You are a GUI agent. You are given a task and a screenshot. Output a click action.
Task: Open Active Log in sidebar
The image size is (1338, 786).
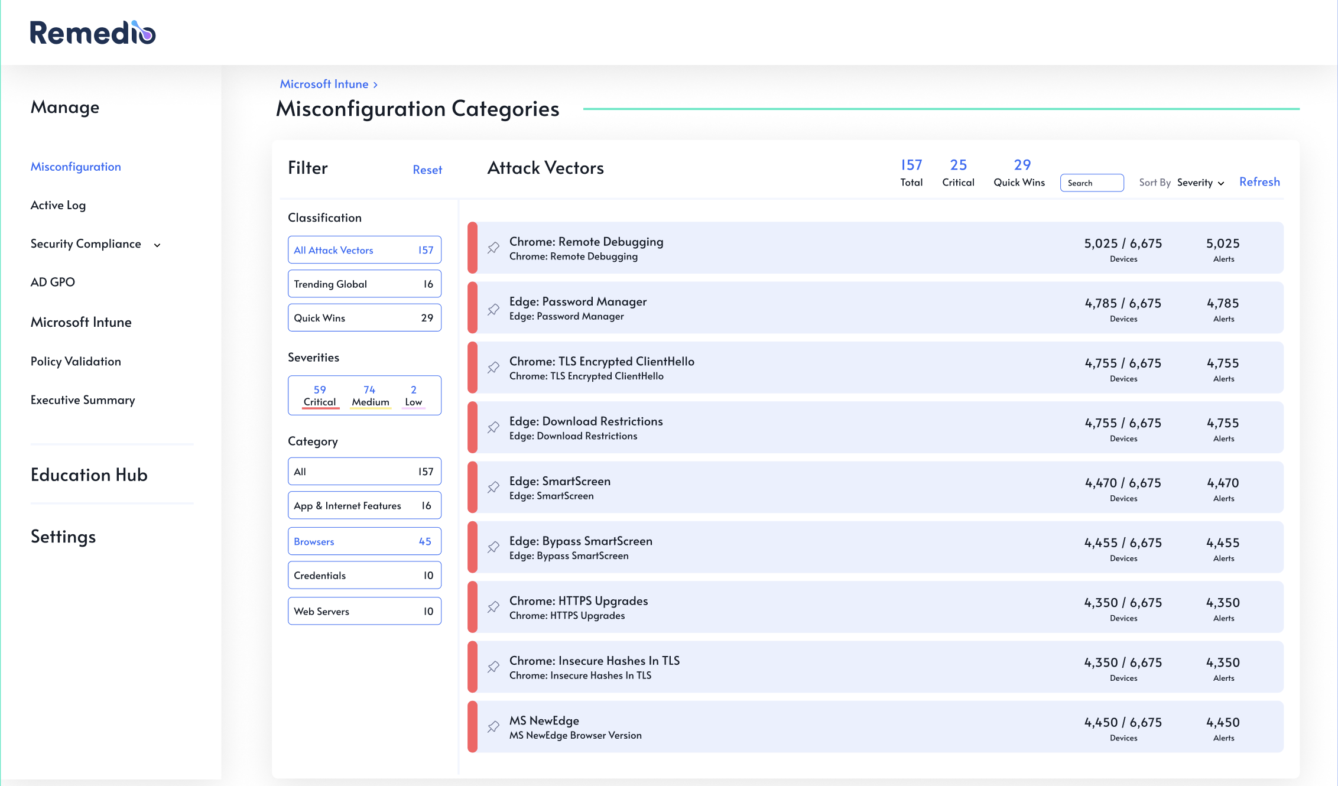[58, 205]
